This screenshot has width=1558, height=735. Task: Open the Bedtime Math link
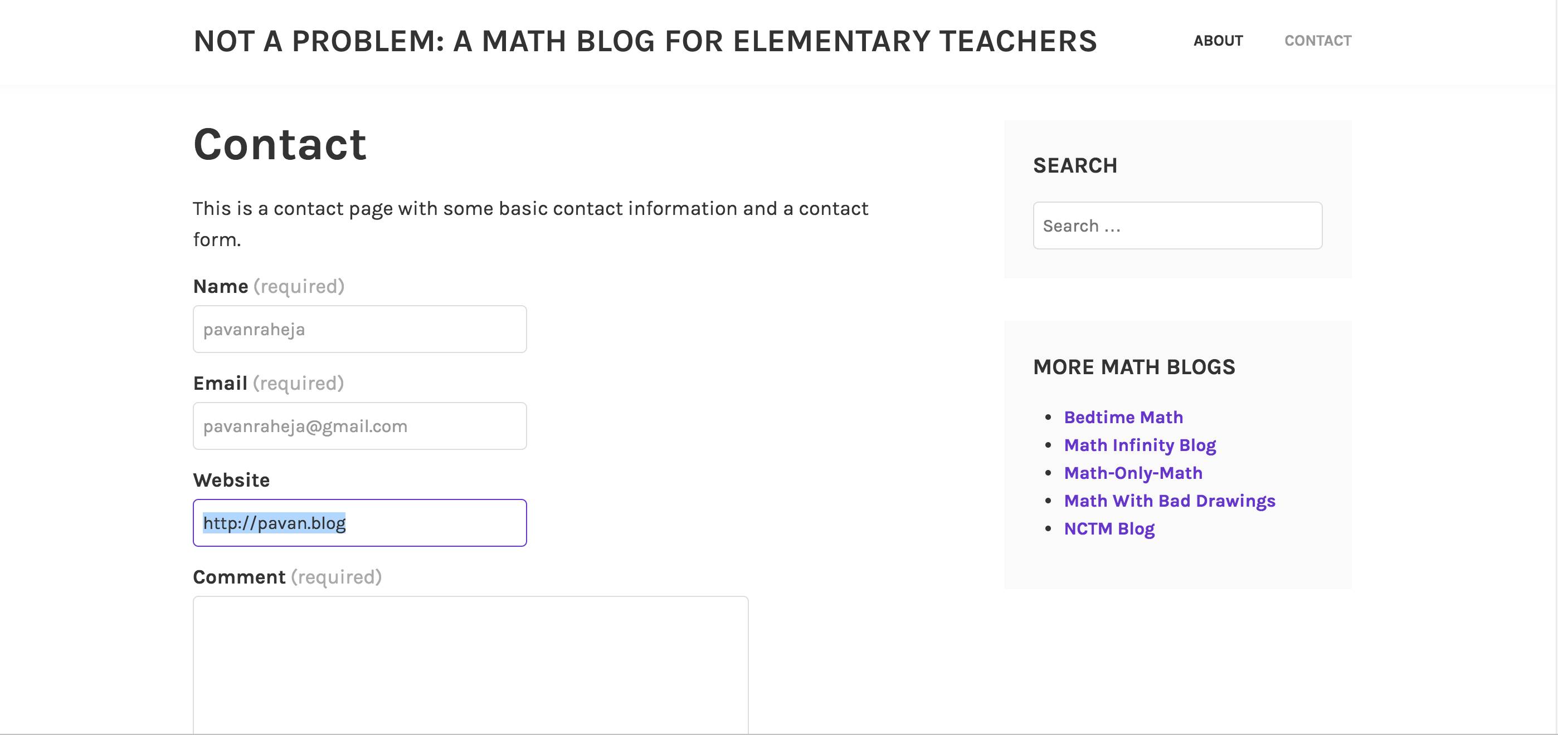click(x=1123, y=417)
